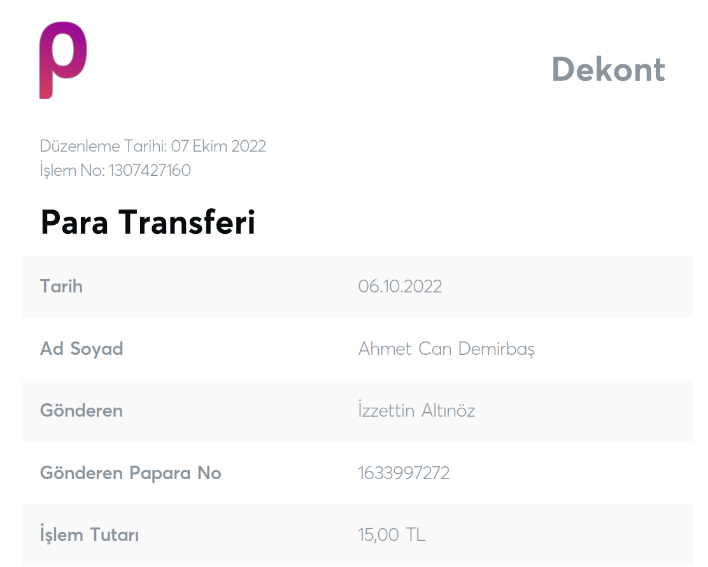Viewport: 708px width, 567px height.
Task: Click the year 2022 in Düzenleme Tarihi
Action: [248, 146]
